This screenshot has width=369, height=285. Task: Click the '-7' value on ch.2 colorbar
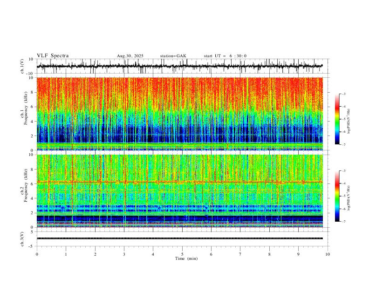point(343,222)
